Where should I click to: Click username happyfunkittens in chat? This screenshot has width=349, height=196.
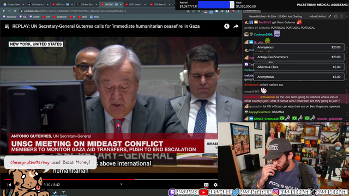click(x=260, y=112)
